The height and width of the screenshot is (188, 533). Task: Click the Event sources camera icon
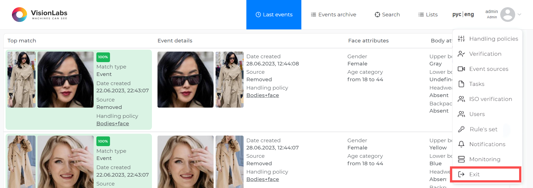coord(461,69)
